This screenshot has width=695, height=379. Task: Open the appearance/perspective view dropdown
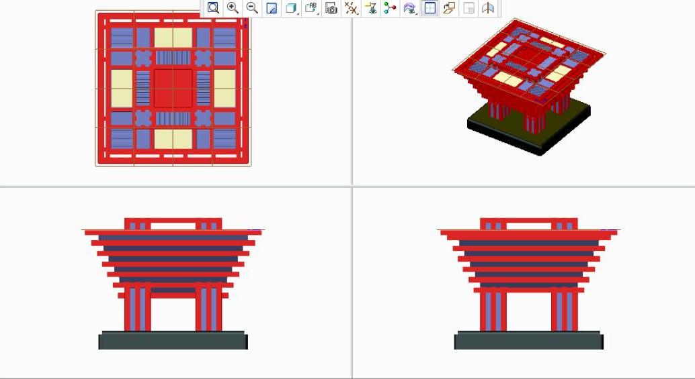(x=410, y=8)
